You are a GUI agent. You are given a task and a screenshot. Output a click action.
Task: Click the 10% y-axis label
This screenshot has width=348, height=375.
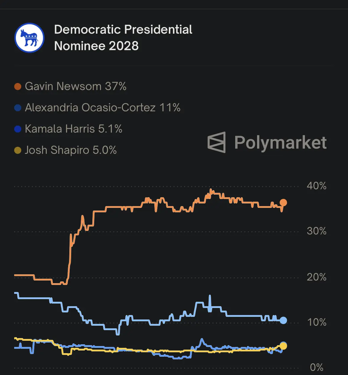(317, 322)
